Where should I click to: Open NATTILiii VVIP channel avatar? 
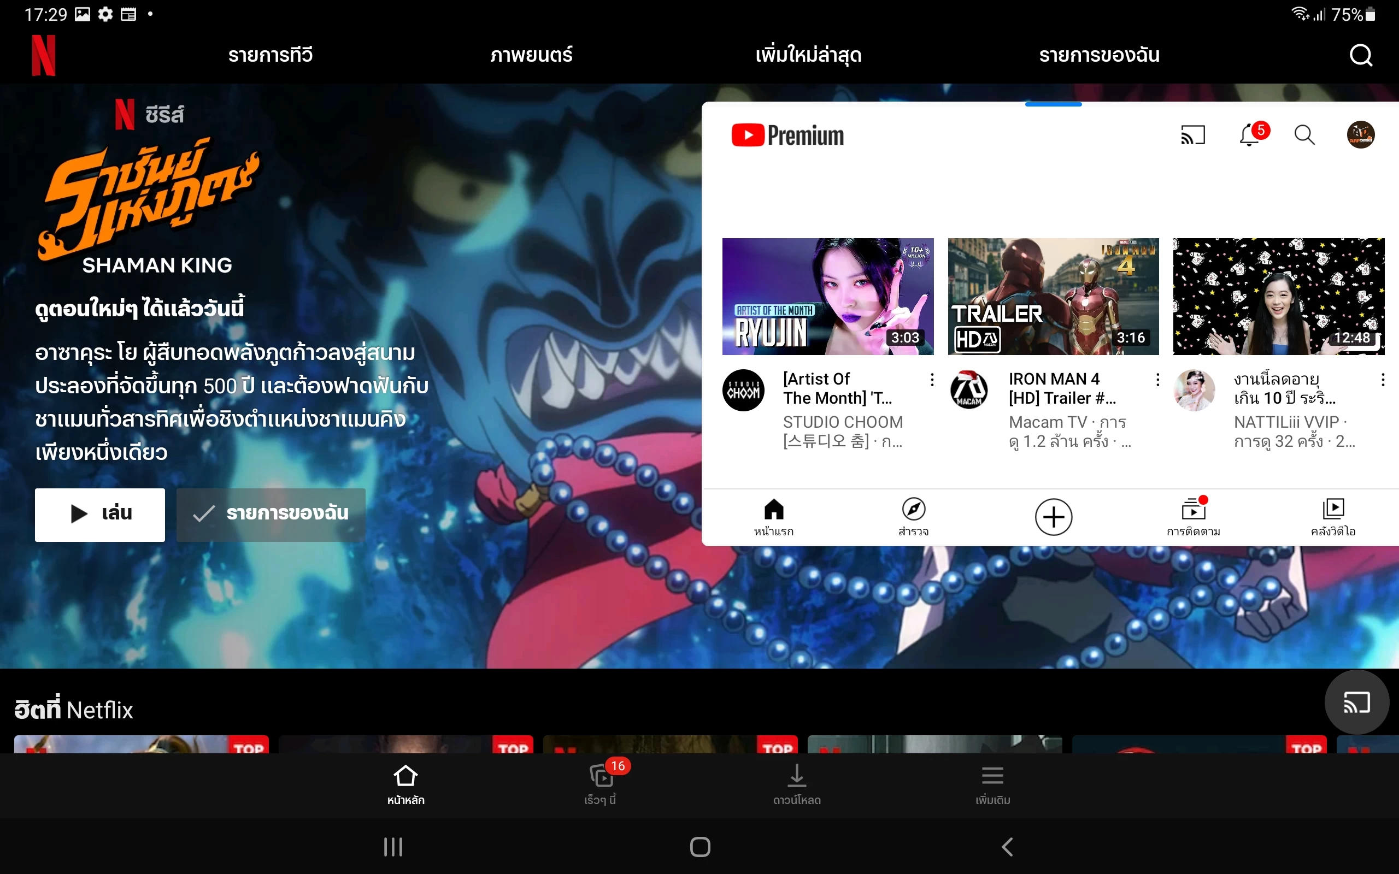1195,390
